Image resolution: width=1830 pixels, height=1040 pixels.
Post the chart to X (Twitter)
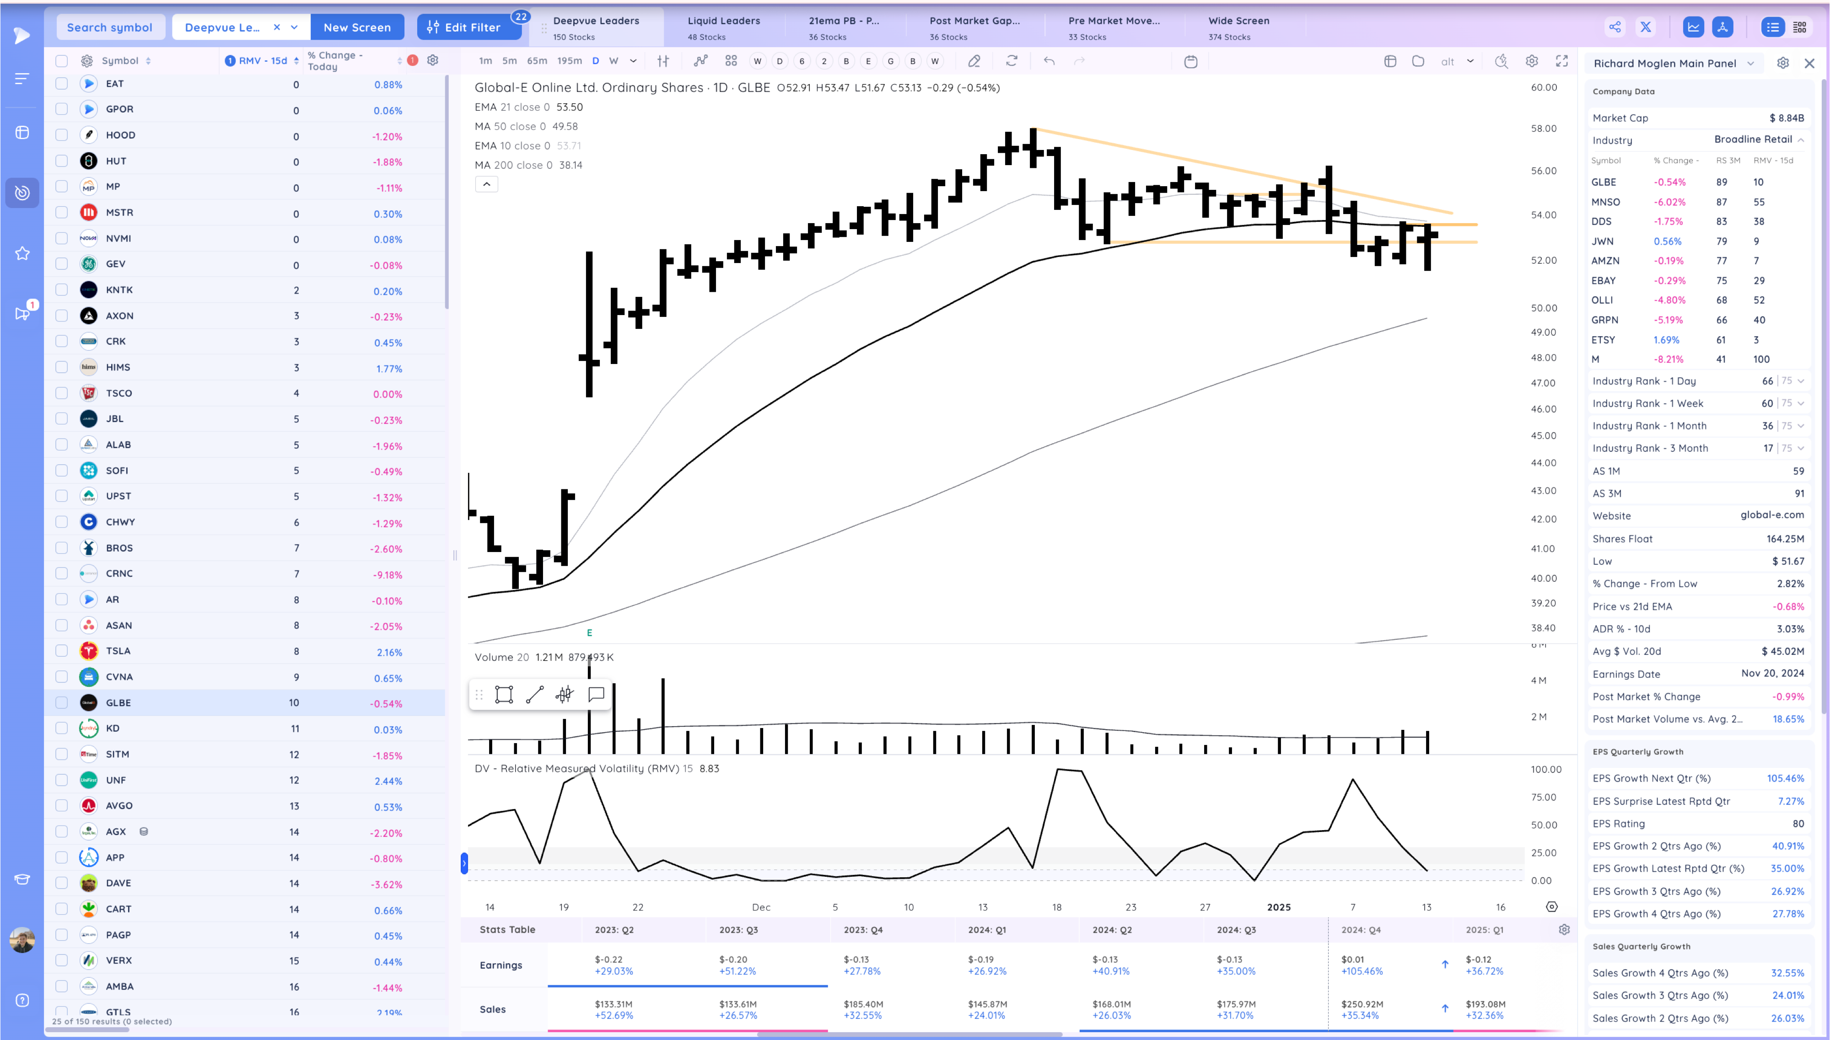[x=1646, y=27]
